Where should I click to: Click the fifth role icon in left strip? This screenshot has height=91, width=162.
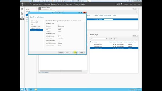pos(22,17)
